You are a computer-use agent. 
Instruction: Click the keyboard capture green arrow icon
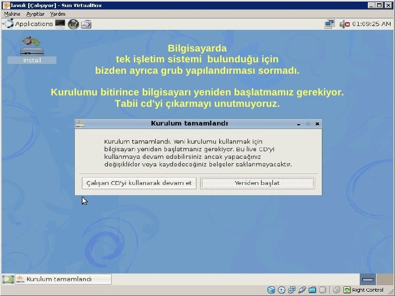347,290
